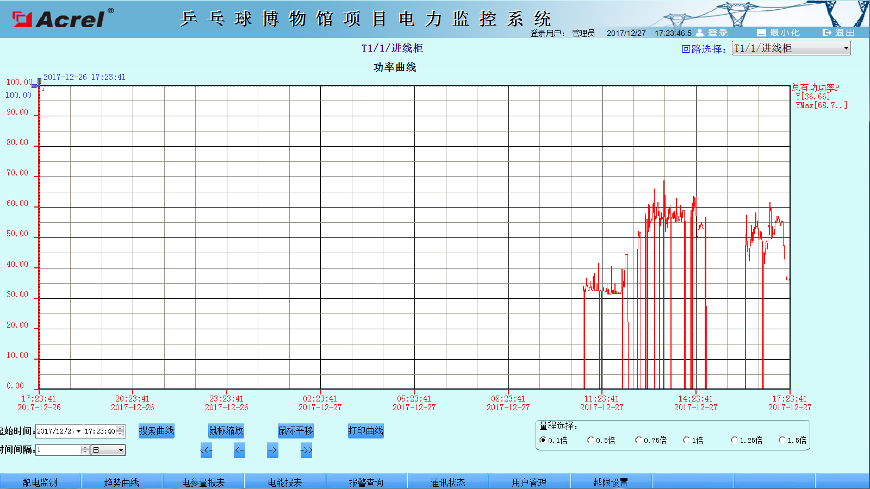Increase the start time value
Viewport: 870px width, 489px height.
120,428
